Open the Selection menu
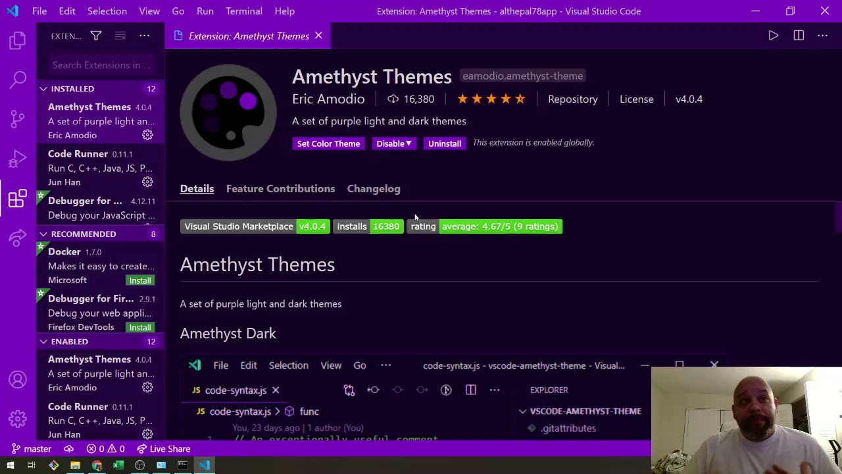Viewport: 842px width, 474px height. click(107, 11)
